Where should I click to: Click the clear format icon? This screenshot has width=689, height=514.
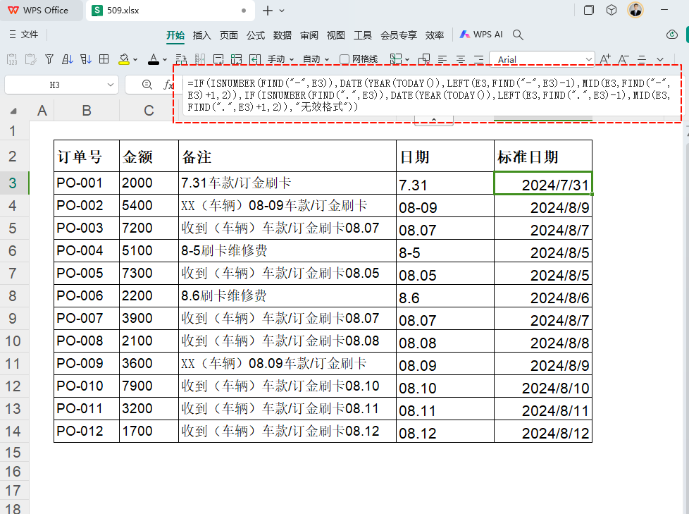pos(424,59)
